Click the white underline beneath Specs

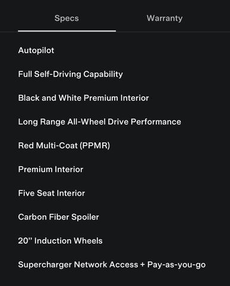(x=67, y=31)
